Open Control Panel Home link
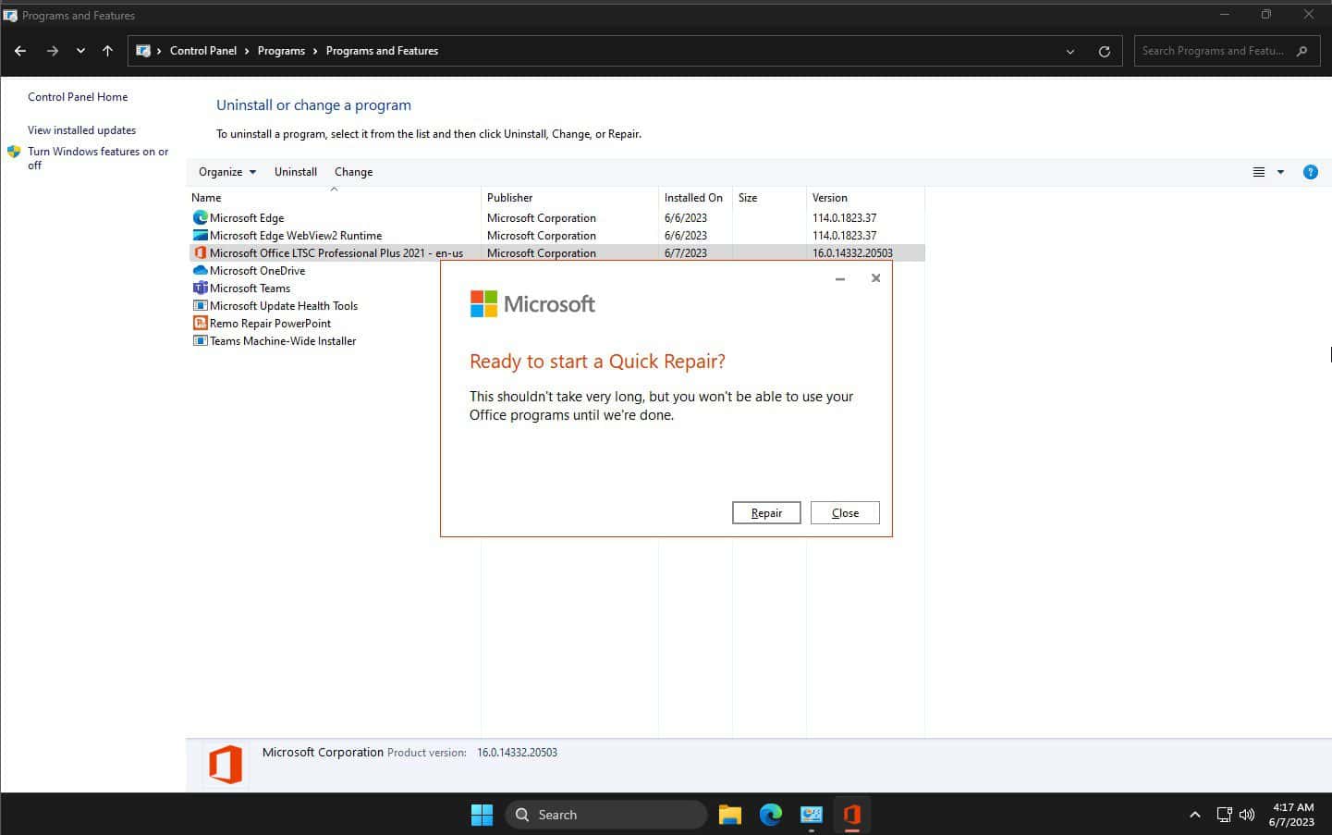The width and height of the screenshot is (1332, 835). coord(78,97)
